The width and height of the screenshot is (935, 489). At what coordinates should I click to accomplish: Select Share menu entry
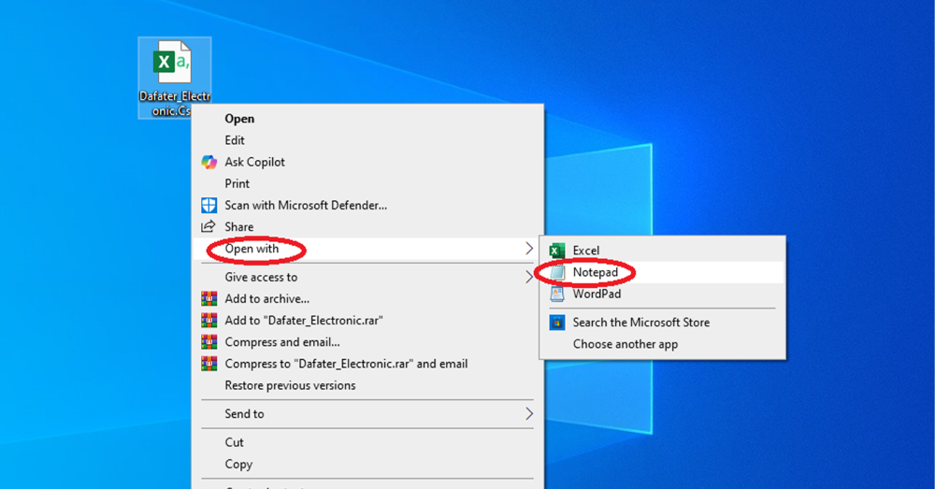tap(368, 226)
